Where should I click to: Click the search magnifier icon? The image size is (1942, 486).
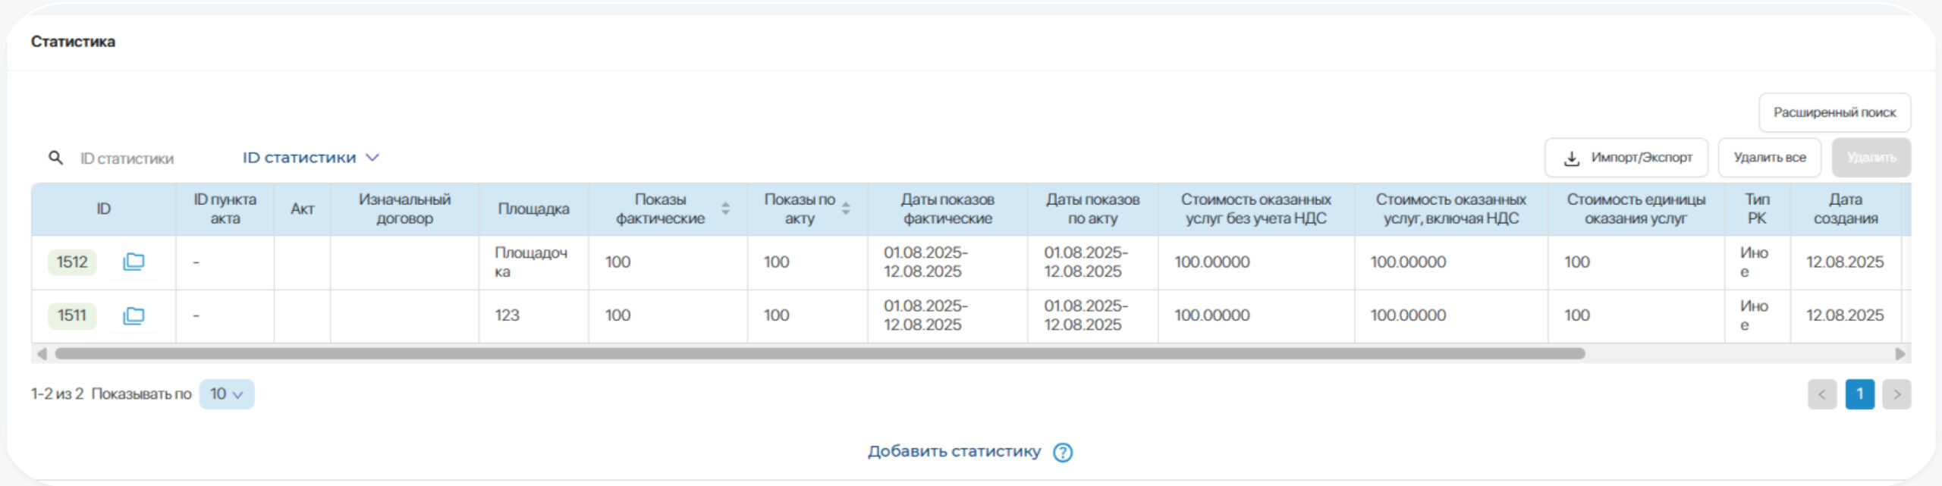coord(55,158)
